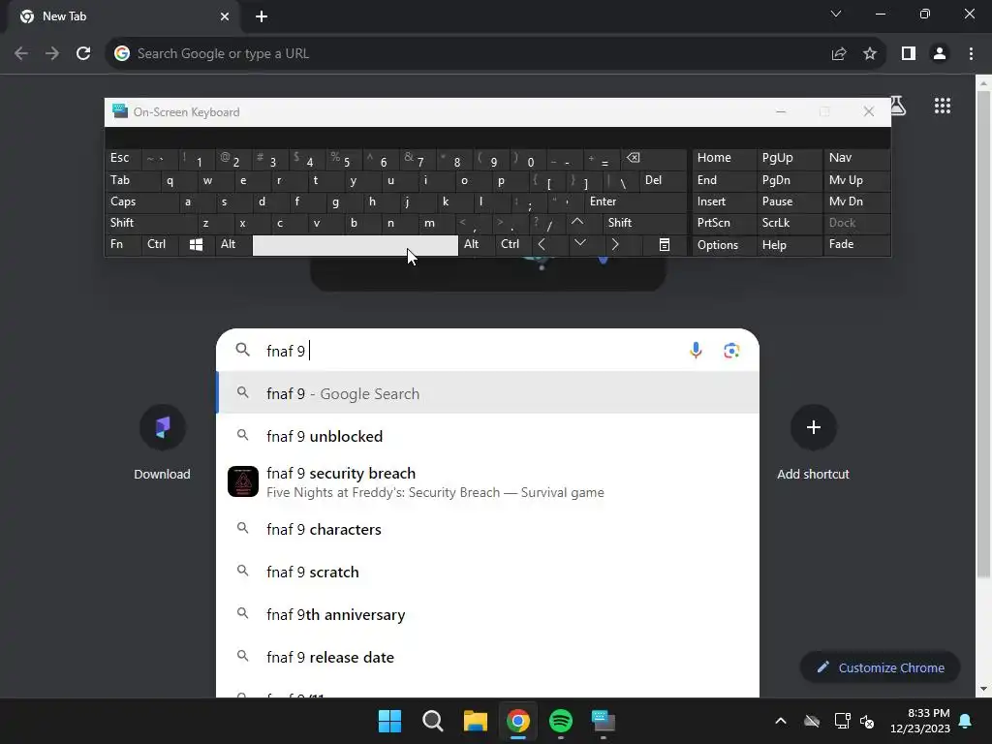Open Chrome side panel icon
This screenshot has width=992, height=744.
909,54
